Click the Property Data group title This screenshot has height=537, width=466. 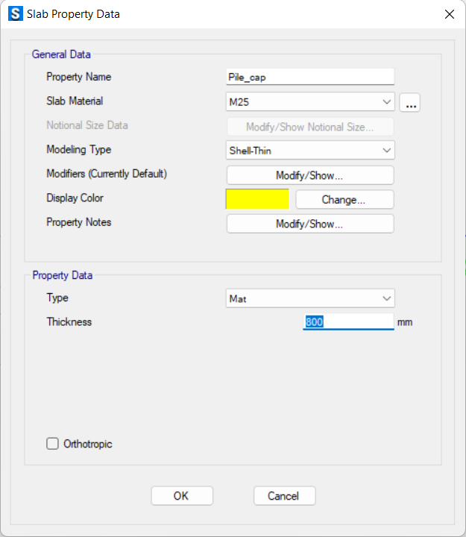[63, 275]
